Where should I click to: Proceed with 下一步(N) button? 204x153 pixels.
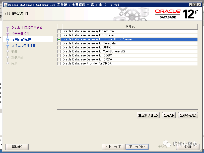137,147
